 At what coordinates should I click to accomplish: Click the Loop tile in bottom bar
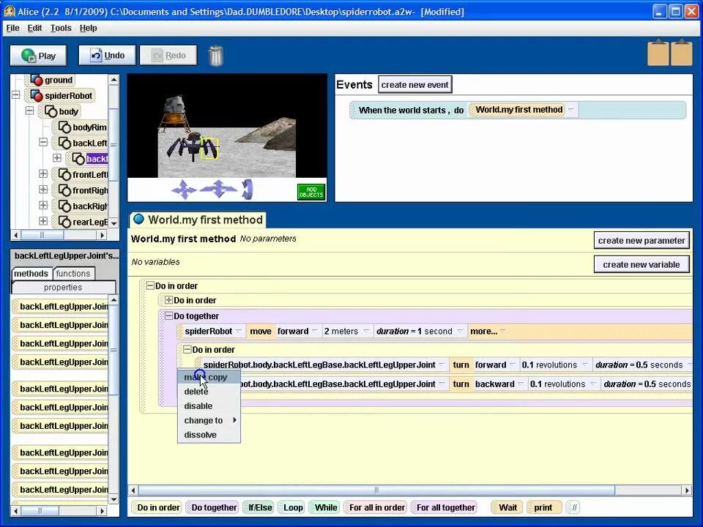click(x=292, y=507)
